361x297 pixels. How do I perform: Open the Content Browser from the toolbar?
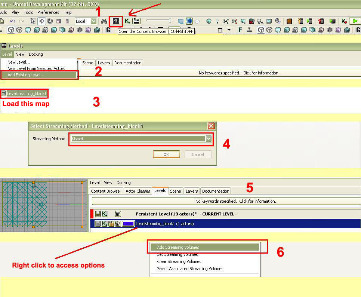pos(116,21)
